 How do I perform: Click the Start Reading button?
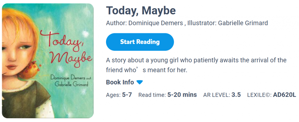click(x=140, y=42)
